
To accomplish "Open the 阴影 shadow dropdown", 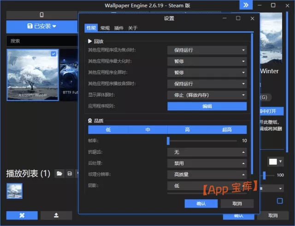I will click(207, 185).
